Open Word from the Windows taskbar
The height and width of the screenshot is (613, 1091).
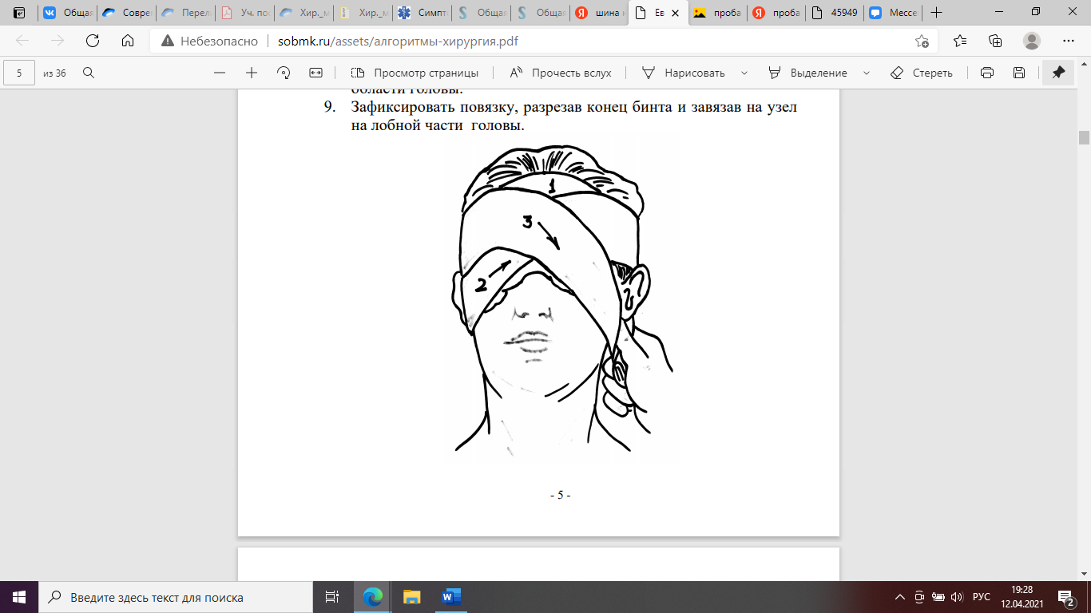[450, 596]
